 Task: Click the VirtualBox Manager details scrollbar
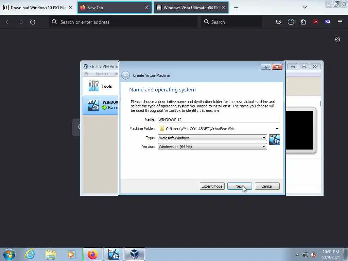point(321,103)
